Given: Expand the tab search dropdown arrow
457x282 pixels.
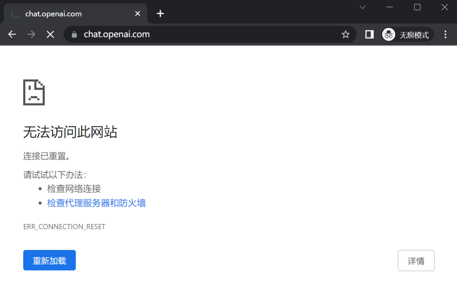Looking at the screenshot, I should (x=362, y=7).
